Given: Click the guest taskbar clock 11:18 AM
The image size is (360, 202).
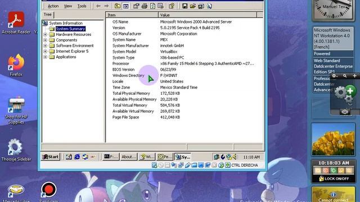Looking at the screenshot, I should [251, 157].
